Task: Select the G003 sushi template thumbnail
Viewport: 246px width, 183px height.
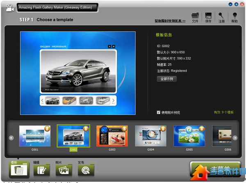Action: coord(112,136)
